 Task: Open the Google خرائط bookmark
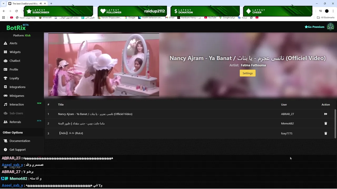[227, 18]
